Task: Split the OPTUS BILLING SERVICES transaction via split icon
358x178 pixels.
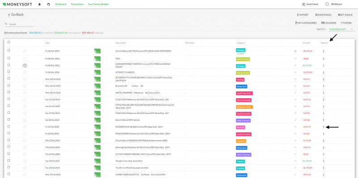Action: pos(295,107)
